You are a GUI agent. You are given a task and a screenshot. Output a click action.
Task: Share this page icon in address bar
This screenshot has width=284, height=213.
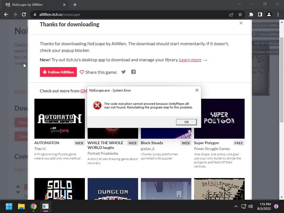pyautogui.click(x=231, y=14)
